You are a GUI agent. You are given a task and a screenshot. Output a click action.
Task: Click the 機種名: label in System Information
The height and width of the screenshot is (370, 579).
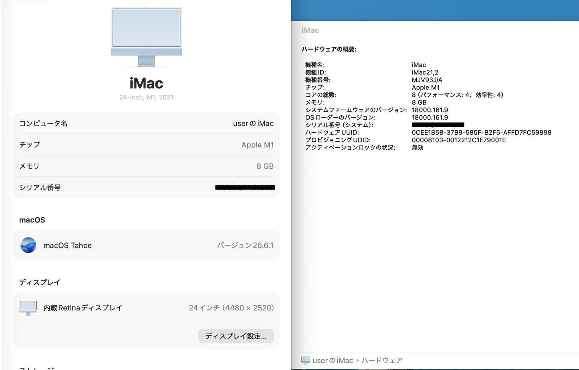pos(315,65)
